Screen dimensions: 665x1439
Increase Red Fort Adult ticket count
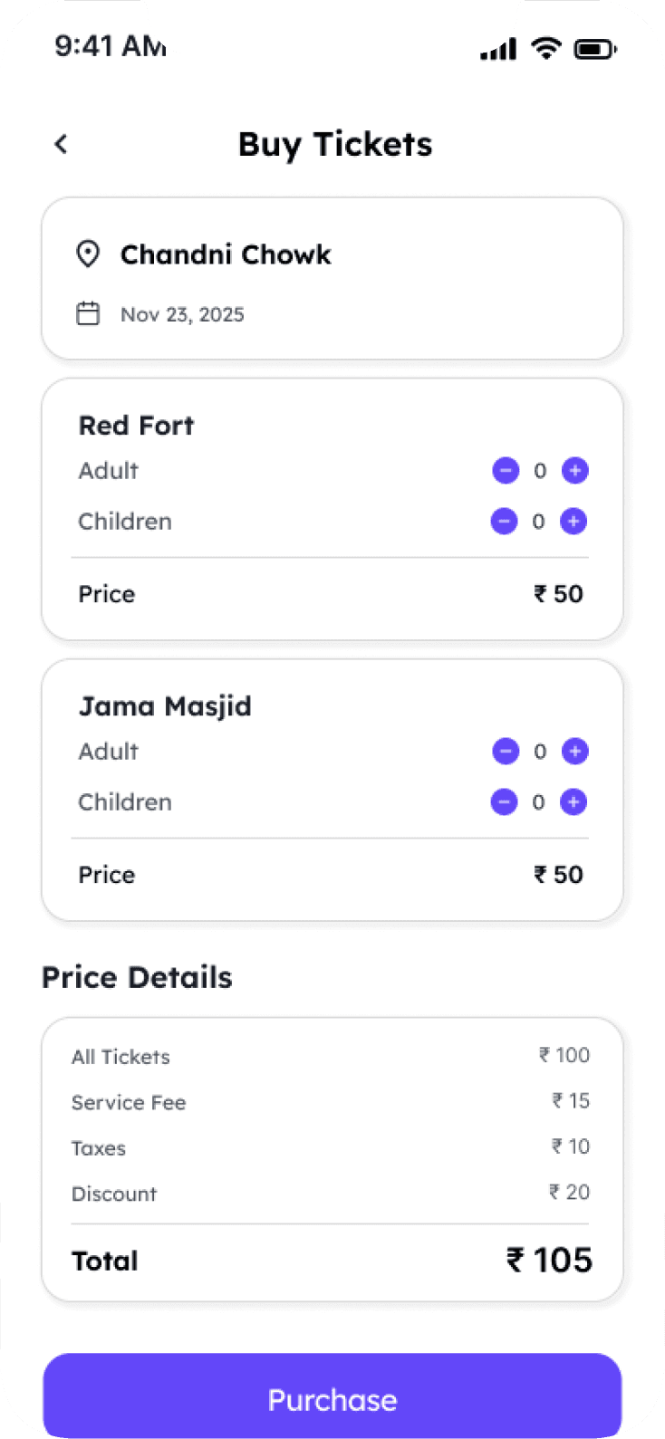[x=575, y=471]
